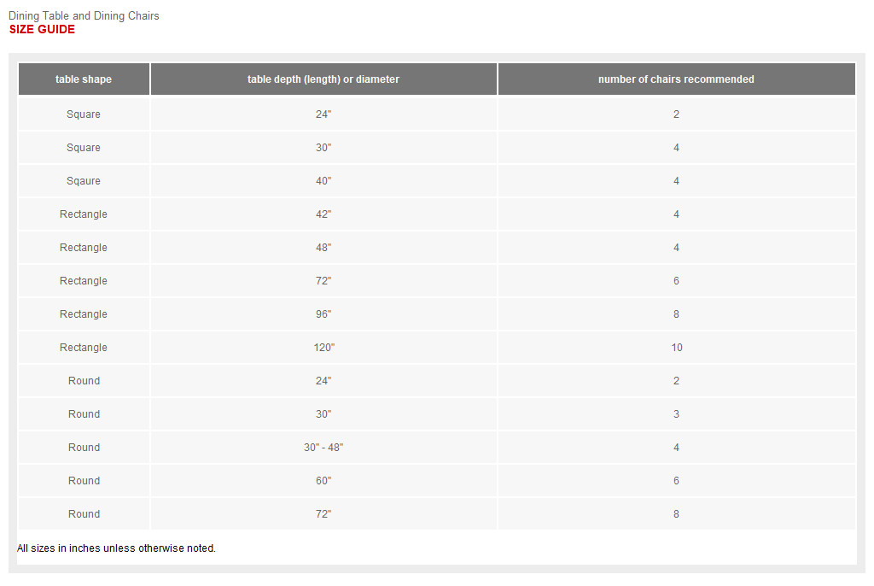Click the 3 chairs recommended cell
Image resolution: width=874 pixels, height=586 pixels.
point(676,414)
